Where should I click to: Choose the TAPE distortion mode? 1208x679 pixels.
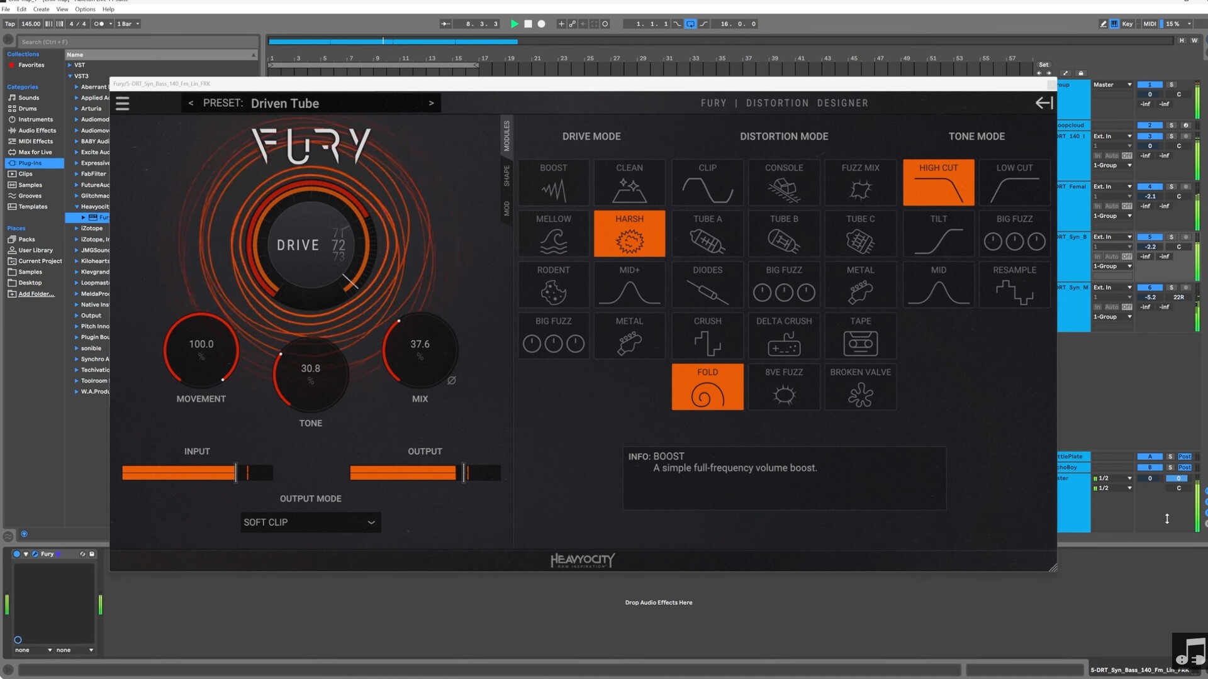[x=861, y=335]
